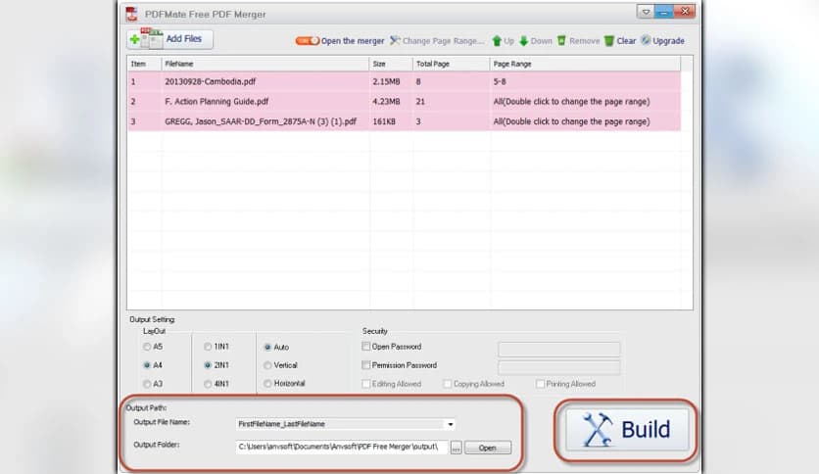Screen dimensions: 819x474
Task: Click the Page Range column header
Action: coord(585,64)
